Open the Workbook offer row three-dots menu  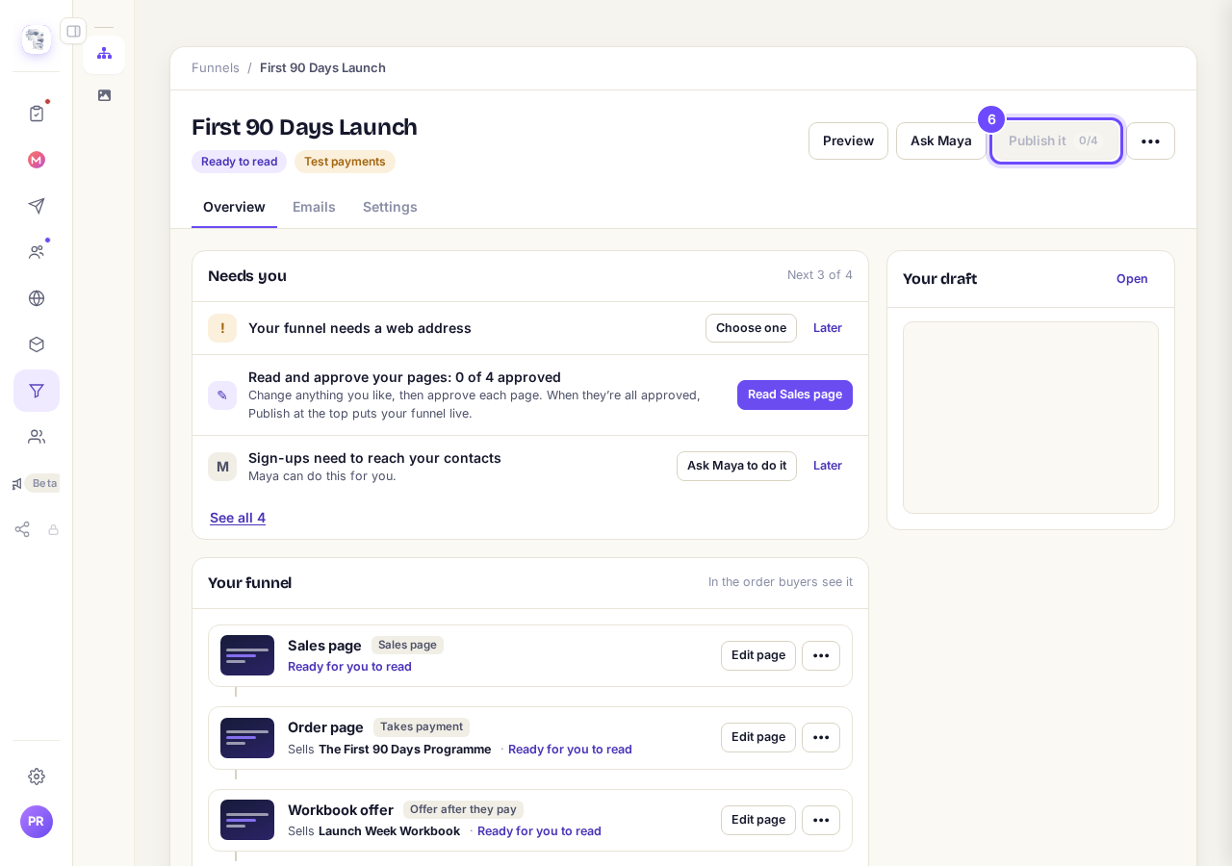(821, 820)
